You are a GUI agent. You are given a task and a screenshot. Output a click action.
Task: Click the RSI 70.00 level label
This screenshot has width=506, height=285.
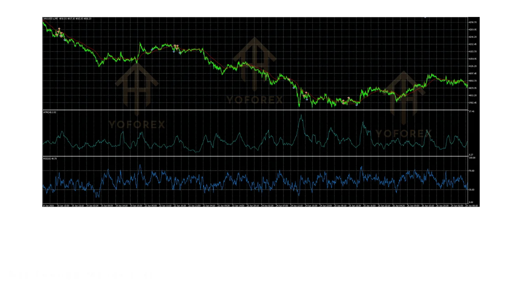tap(472, 171)
